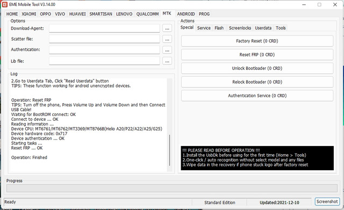Close the EME Mobile Tool window
Screen dimensions: 344x210
[x=335, y=5]
